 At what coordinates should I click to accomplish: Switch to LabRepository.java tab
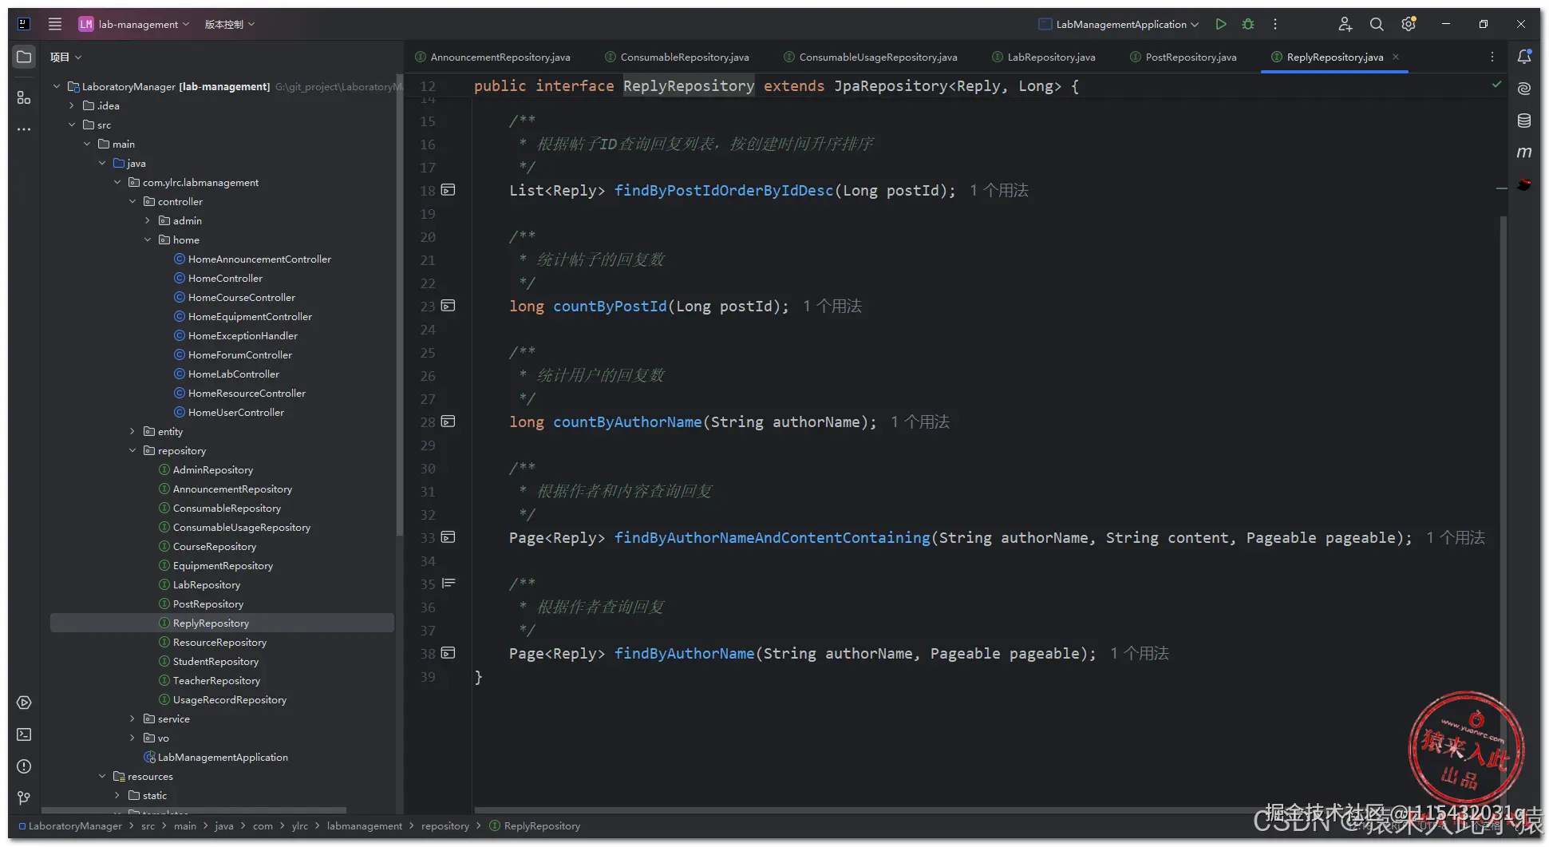click(x=1044, y=57)
